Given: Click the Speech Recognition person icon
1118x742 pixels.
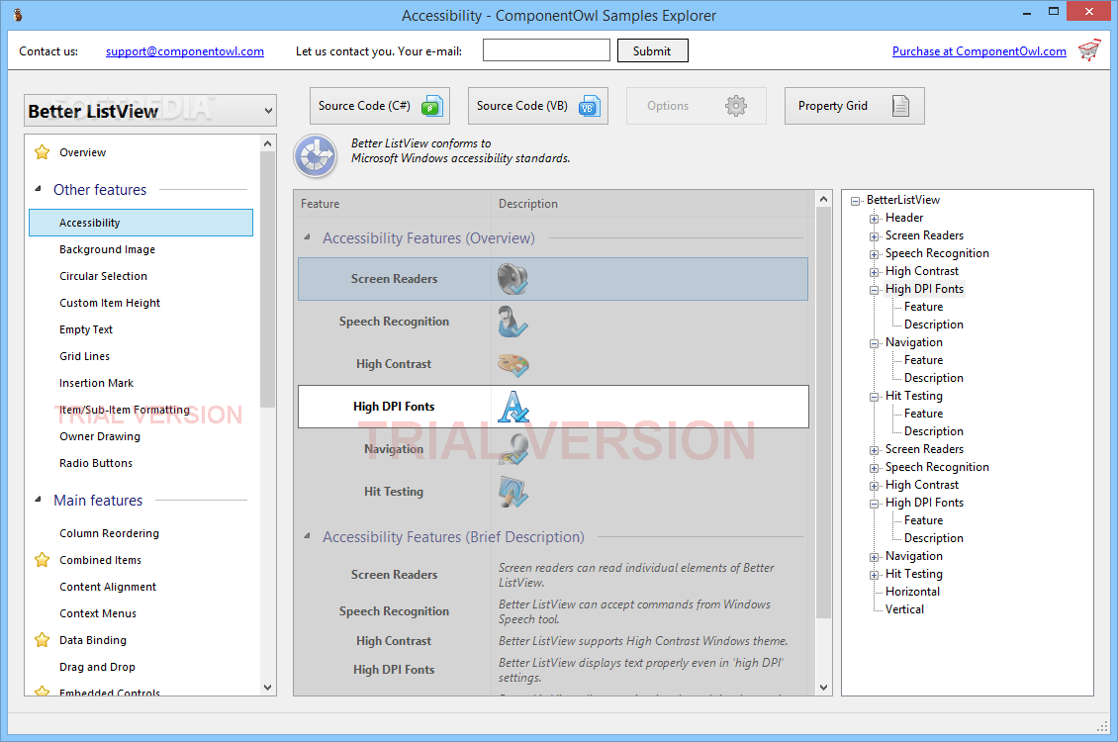Looking at the screenshot, I should tap(512, 322).
